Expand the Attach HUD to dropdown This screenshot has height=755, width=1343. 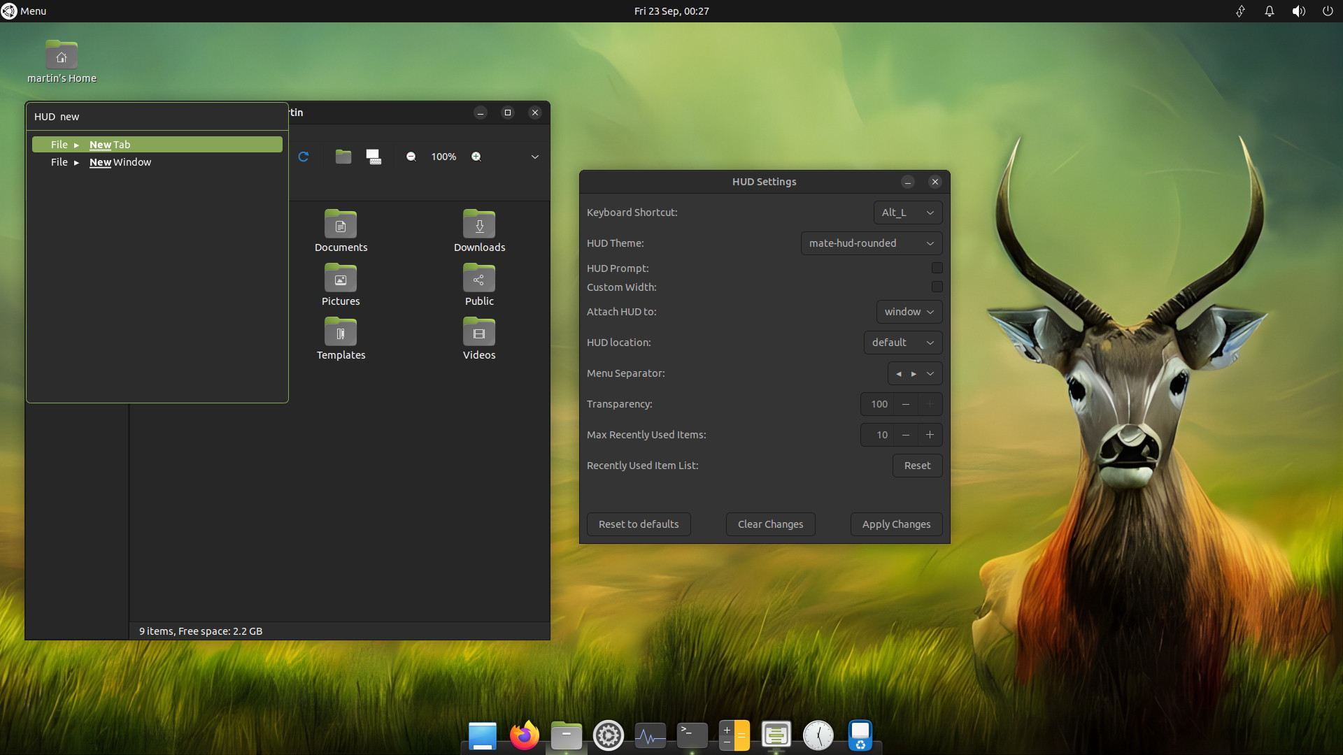(909, 312)
